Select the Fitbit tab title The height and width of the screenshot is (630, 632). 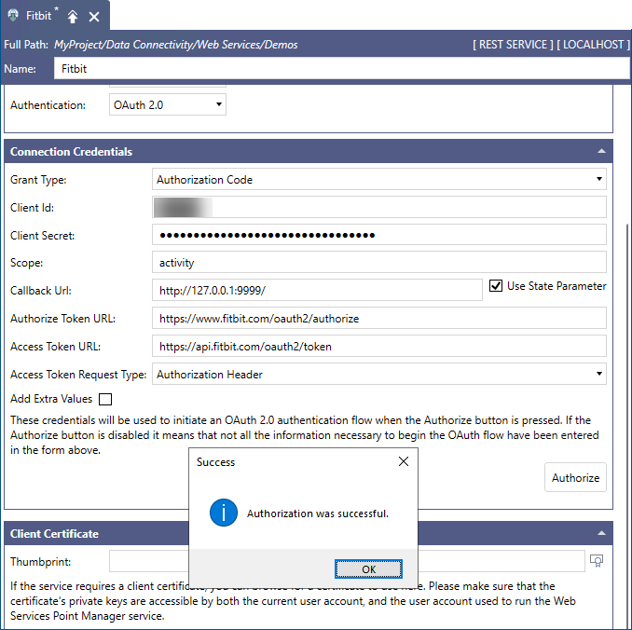pyautogui.click(x=39, y=16)
